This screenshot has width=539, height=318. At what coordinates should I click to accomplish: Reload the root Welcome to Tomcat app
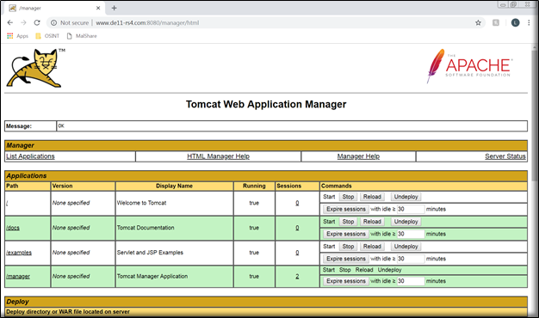pos(372,197)
